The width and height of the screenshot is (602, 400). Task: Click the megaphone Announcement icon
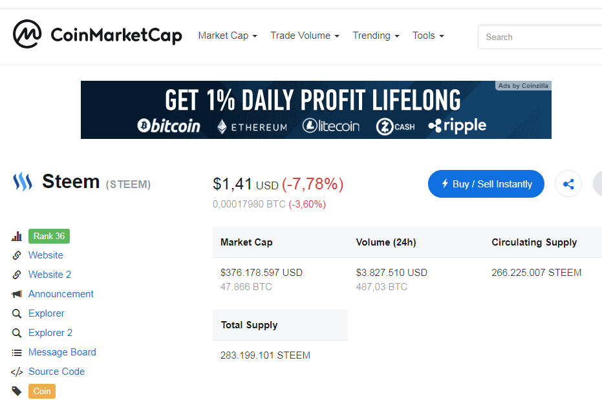coord(17,294)
